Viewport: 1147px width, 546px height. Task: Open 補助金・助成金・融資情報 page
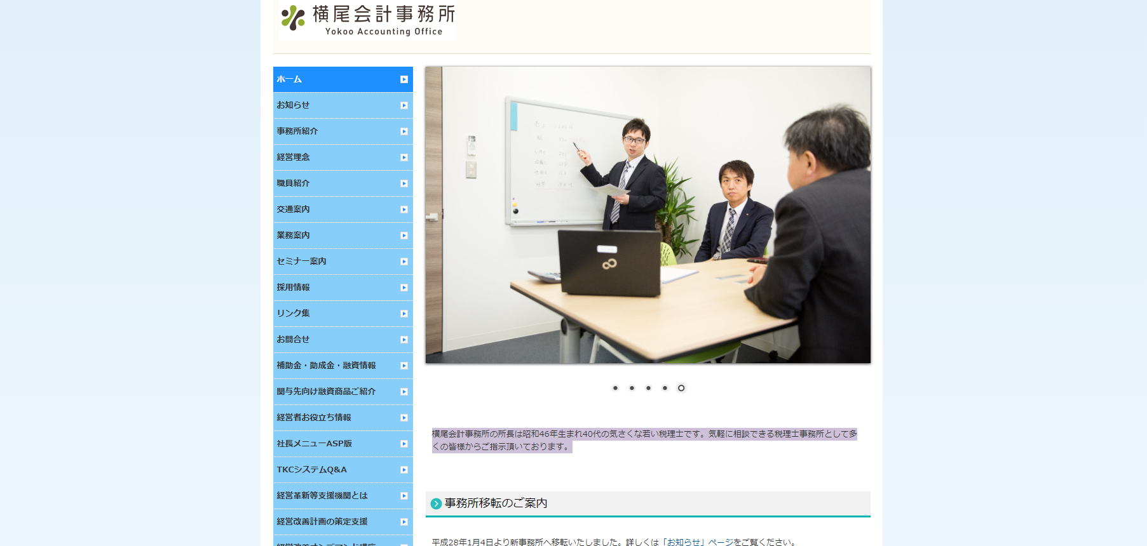343,366
